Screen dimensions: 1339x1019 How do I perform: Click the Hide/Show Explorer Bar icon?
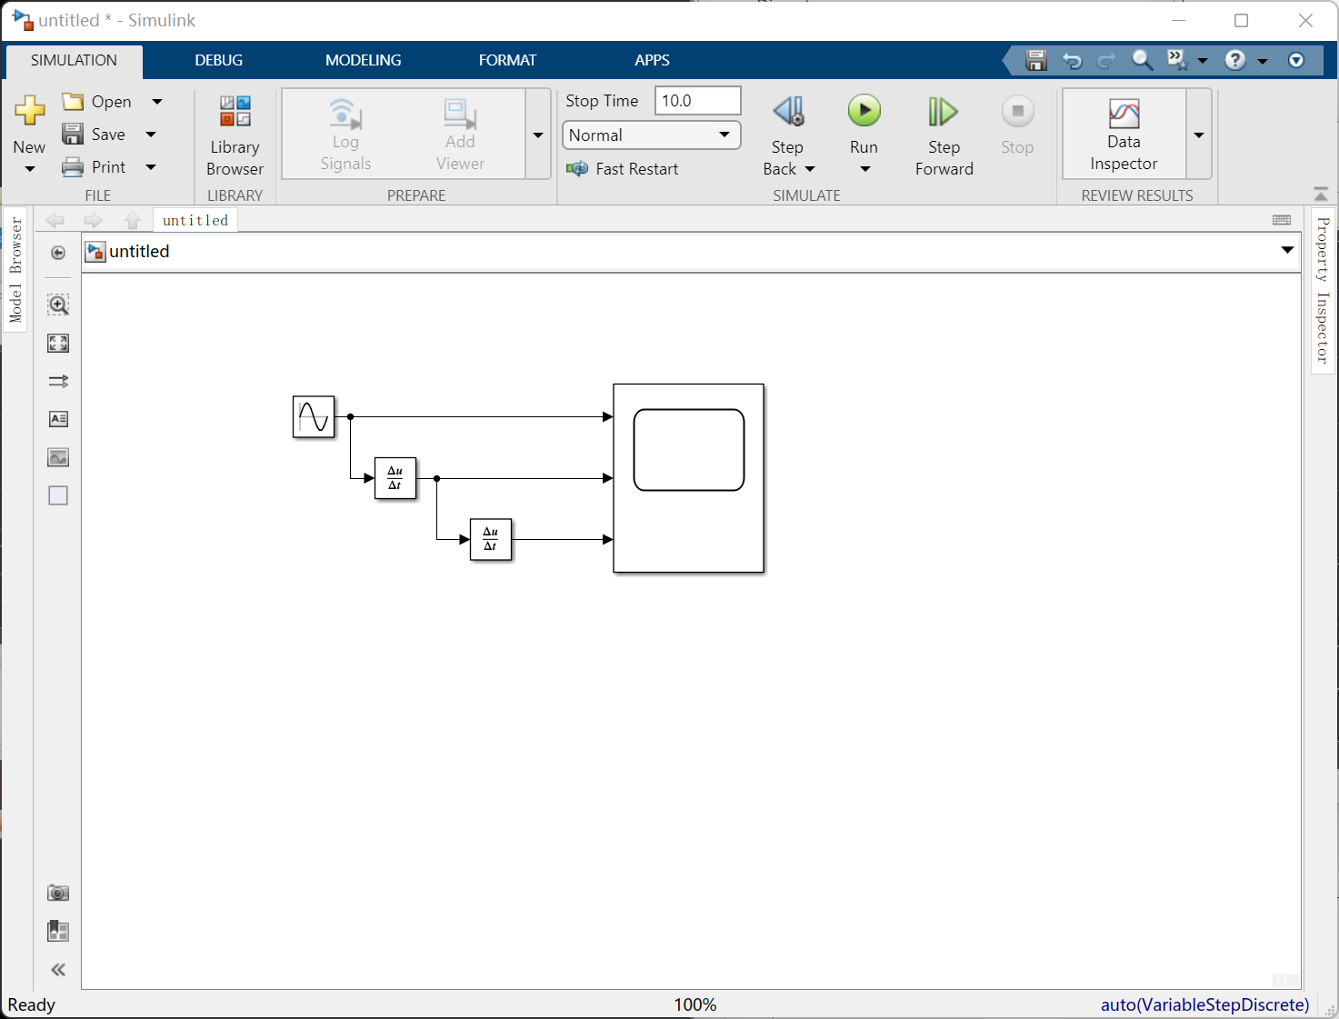58,253
